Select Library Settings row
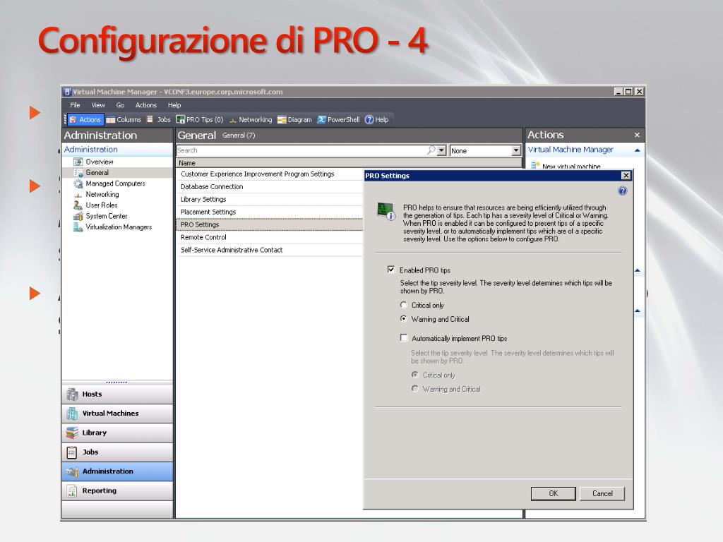 click(270, 200)
